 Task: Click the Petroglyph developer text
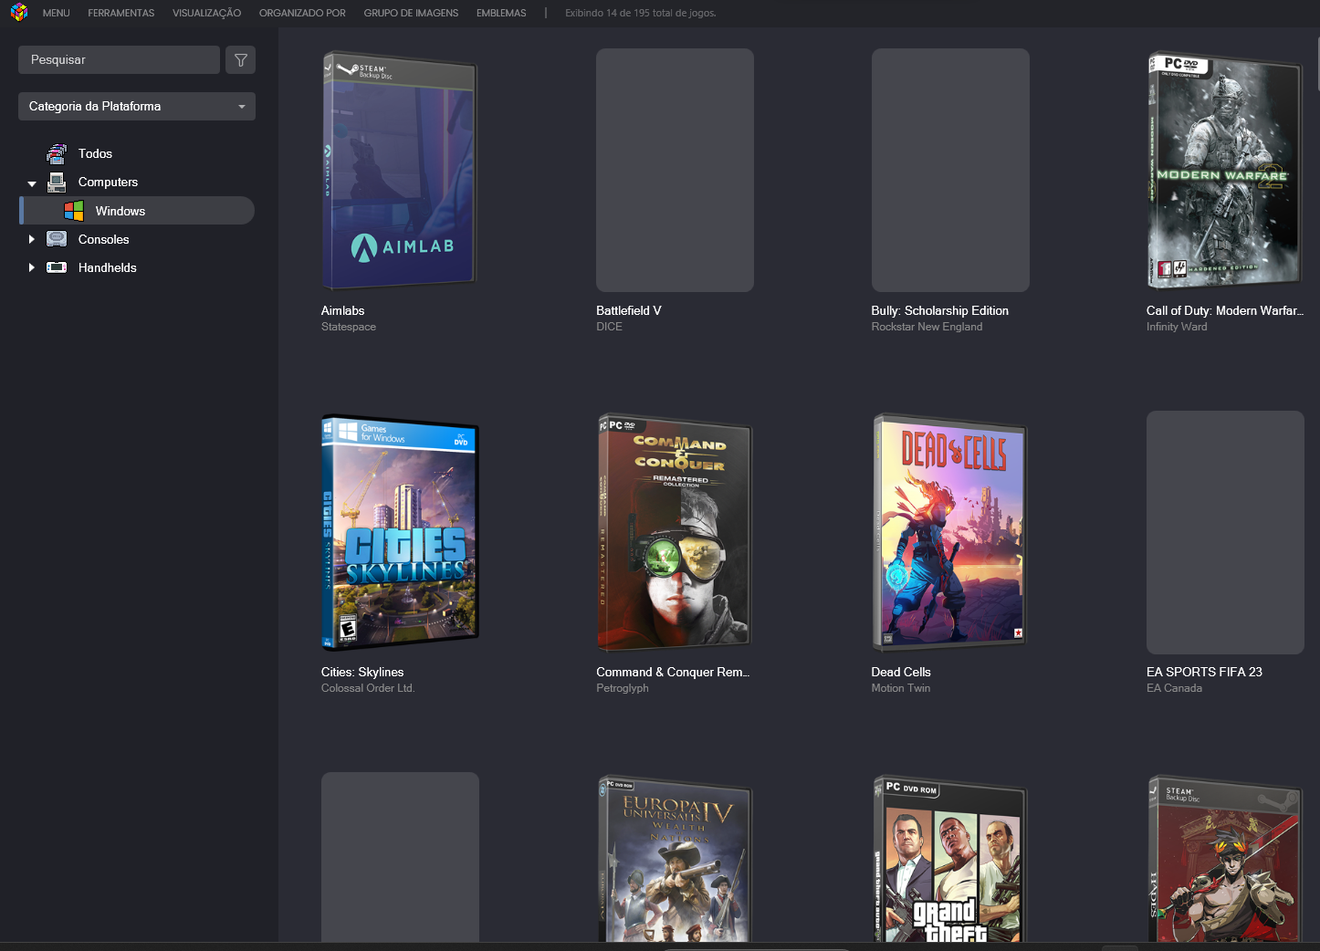pos(623,688)
